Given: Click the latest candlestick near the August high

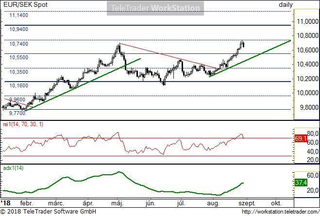Looking at the screenshot, I should [x=244, y=45].
